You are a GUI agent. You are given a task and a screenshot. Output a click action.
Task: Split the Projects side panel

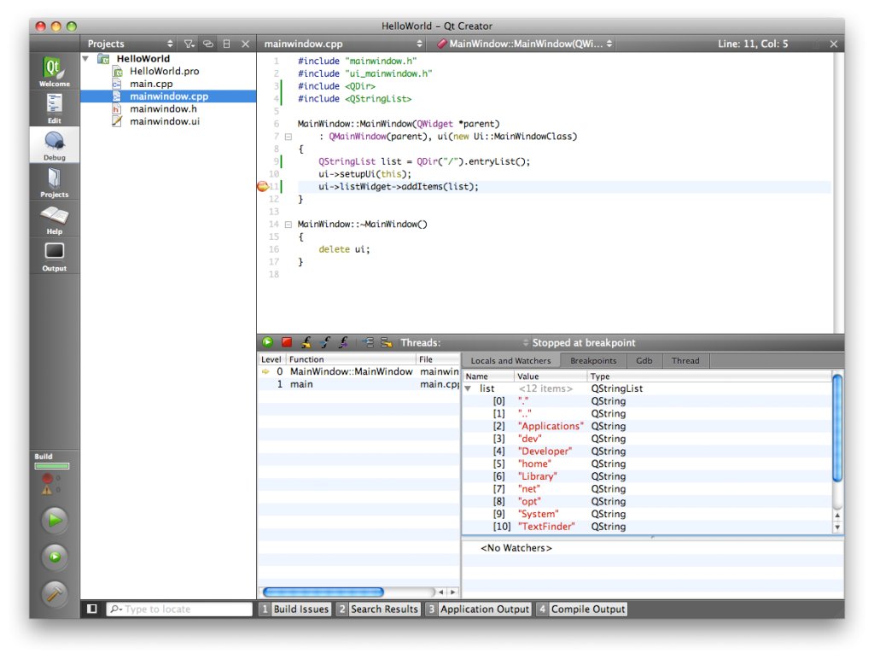[x=227, y=44]
